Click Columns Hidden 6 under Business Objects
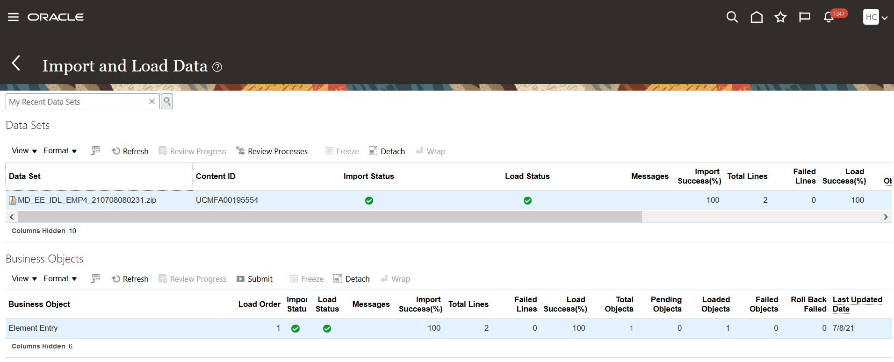The width and height of the screenshot is (894, 362). pos(42,346)
